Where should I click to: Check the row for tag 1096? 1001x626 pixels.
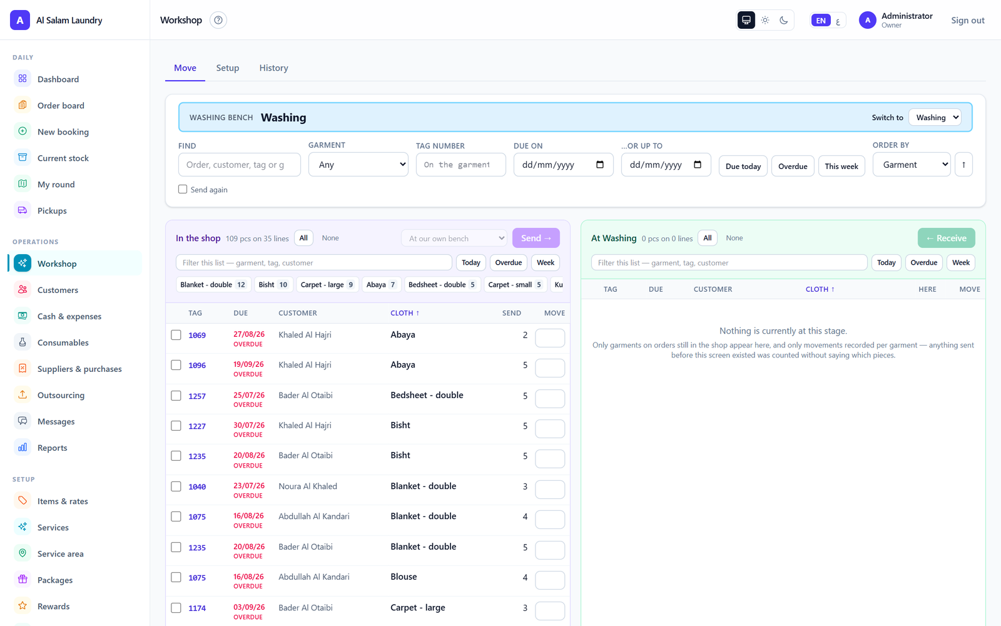point(176,365)
